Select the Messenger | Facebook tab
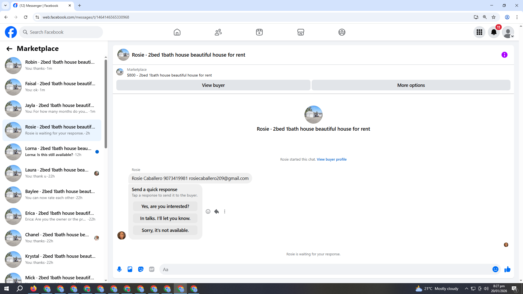The height and width of the screenshot is (294, 523). pos(42,5)
